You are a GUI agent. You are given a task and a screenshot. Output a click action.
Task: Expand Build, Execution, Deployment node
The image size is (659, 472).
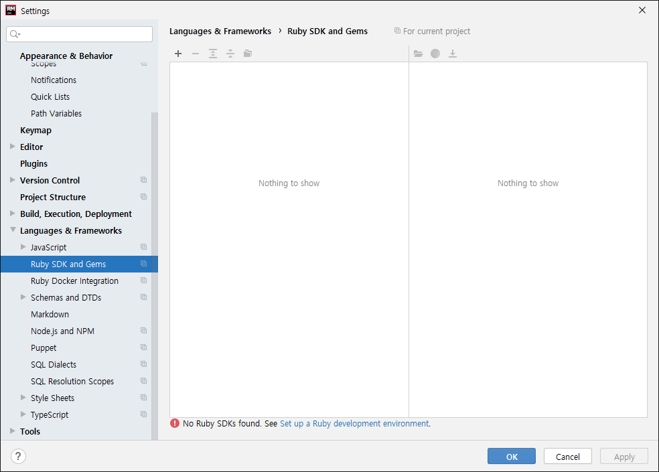click(x=13, y=214)
